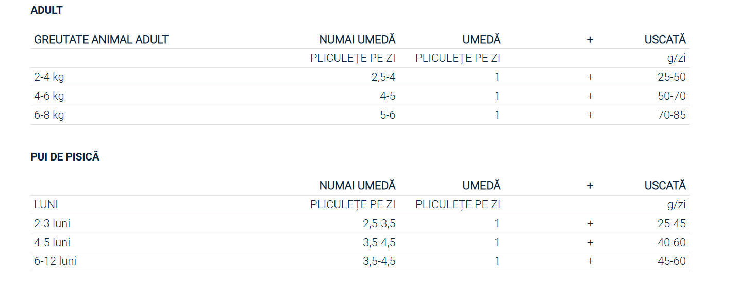The image size is (738, 284).
Task: Select the 25-50 g/zi dry food value
Action: [672, 77]
